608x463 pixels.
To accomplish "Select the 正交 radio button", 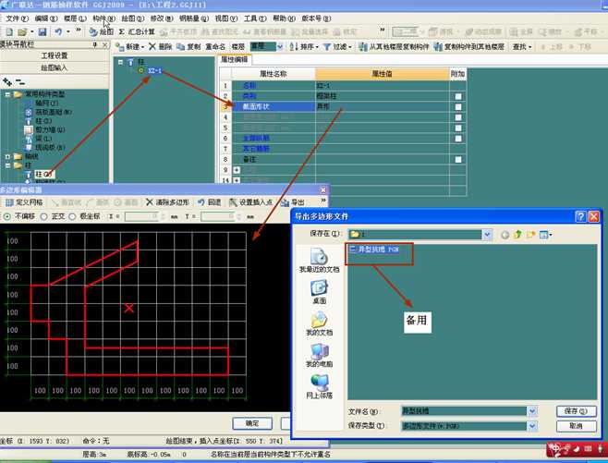I will pos(44,216).
